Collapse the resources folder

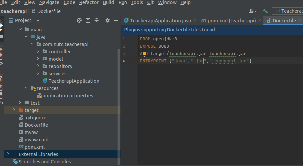(x=26, y=88)
